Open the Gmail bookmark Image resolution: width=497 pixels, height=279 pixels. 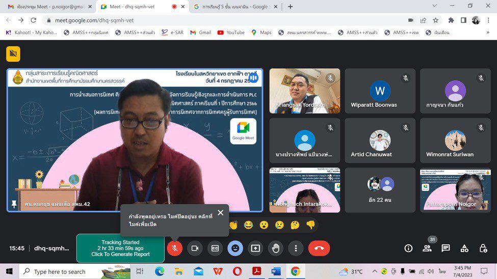[x=201, y=32]
